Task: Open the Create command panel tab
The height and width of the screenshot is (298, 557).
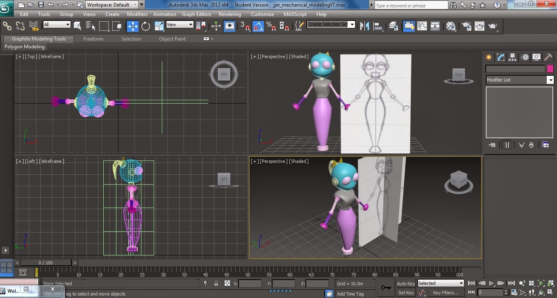Action: click(489, 57)
